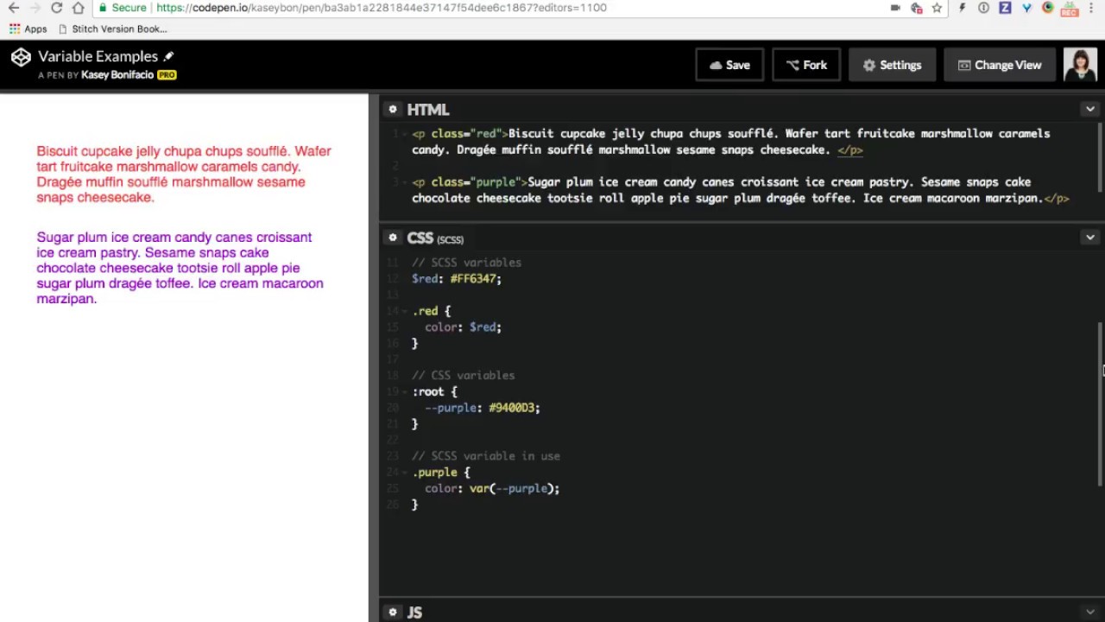Expand the HTML editor dropdown chevron
The height and width of the screenshot is (622, 1105).
point(1089,110)
